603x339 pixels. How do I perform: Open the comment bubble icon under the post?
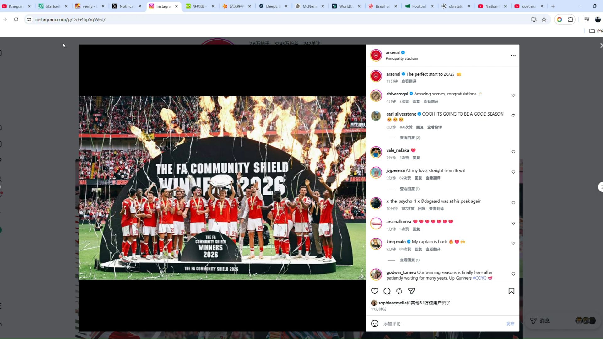coord(387,291)
